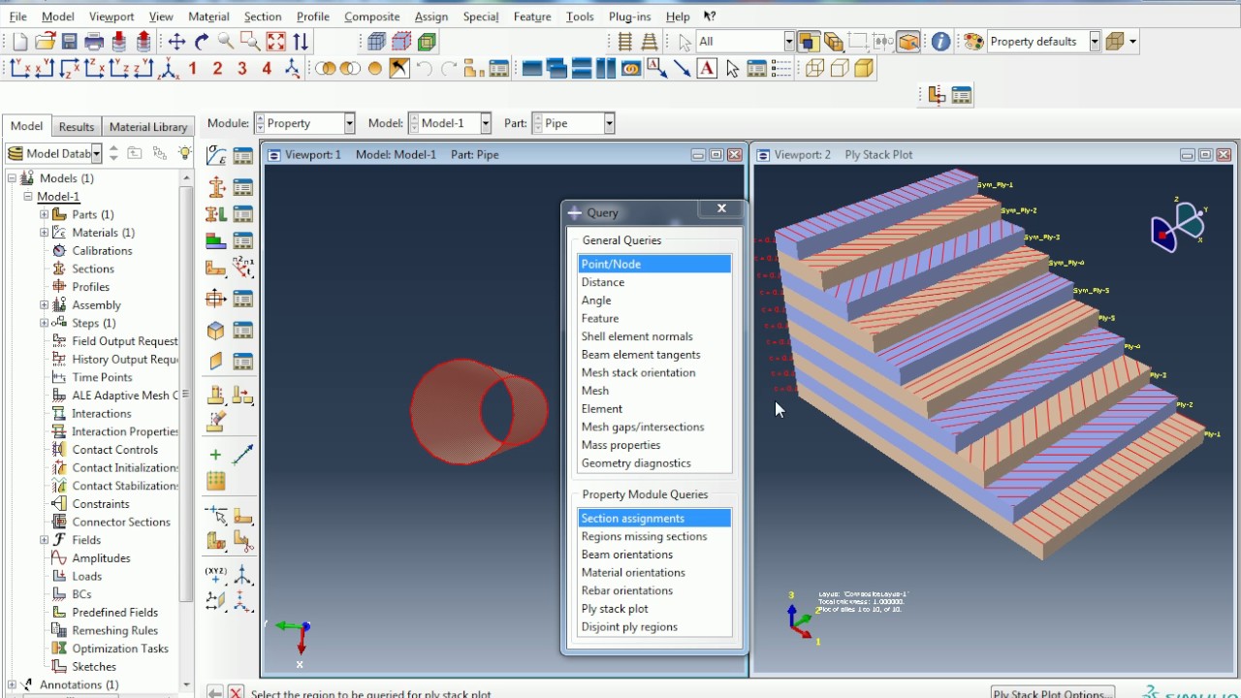Enable shaded render style

tap(864, 69)
